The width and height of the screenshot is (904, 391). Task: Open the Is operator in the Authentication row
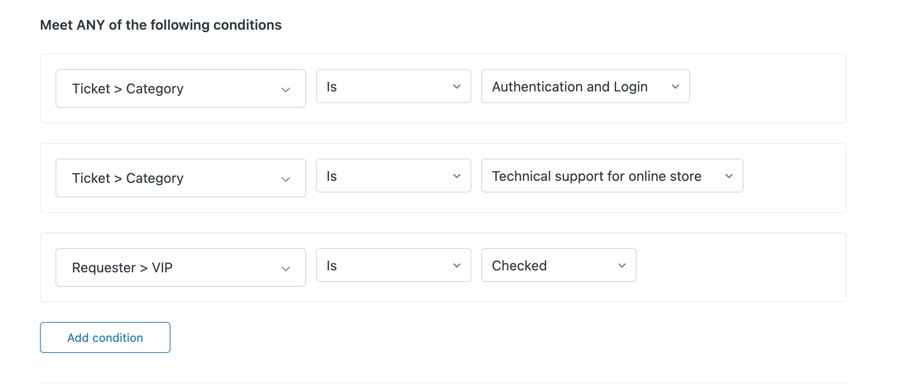click(x=393, y=87)
